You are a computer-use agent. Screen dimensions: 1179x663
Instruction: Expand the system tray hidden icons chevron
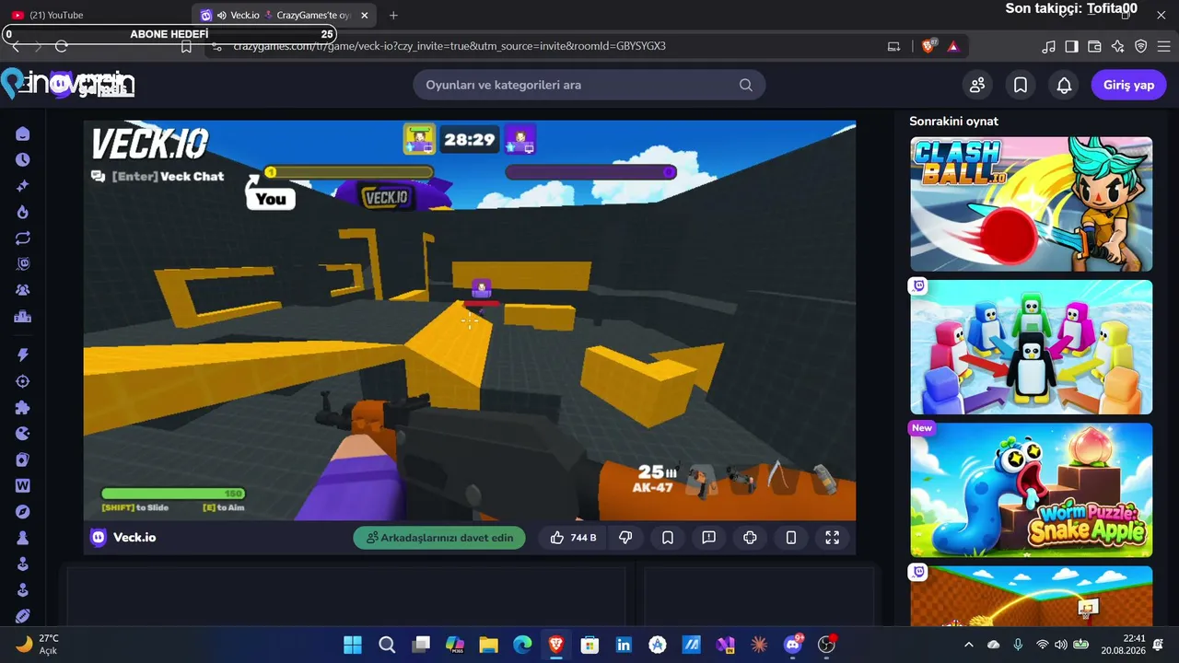point(968,645)
